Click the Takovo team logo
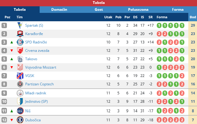The width and height of the screenshot is (197, 124). click(20, 59)
